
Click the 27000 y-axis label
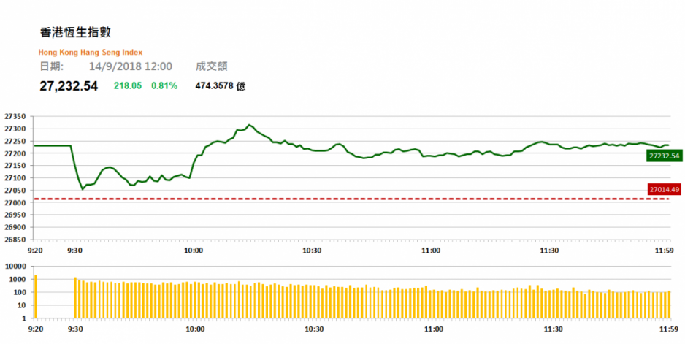click(x=15, y=203)
